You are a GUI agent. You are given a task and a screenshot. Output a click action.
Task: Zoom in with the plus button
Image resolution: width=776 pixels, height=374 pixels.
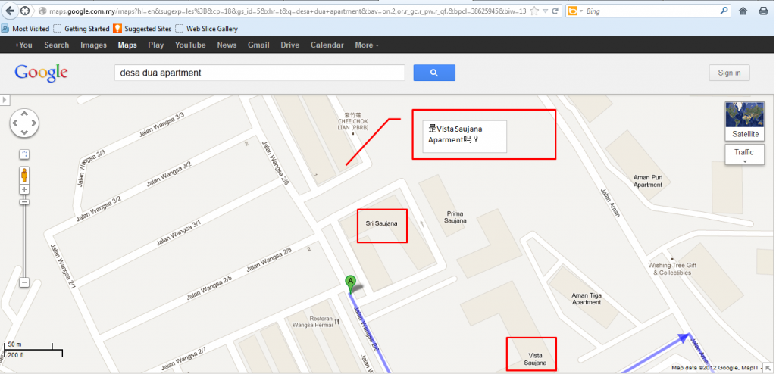point(24,189)
